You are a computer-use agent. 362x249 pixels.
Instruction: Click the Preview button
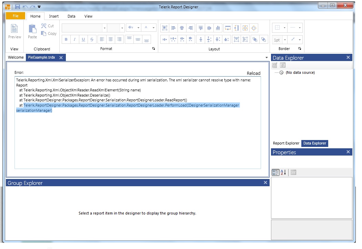(x=14, y=32)
